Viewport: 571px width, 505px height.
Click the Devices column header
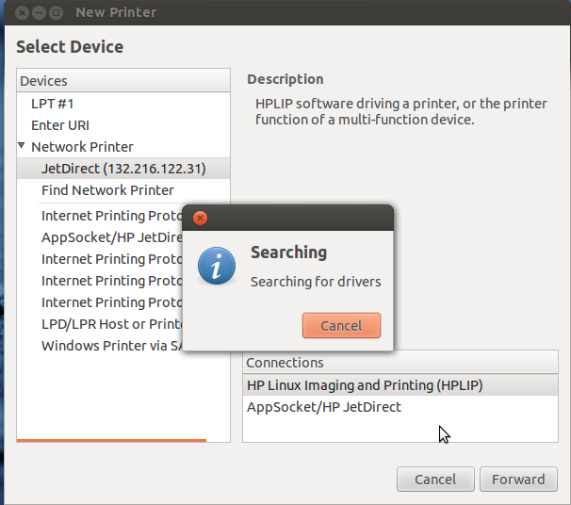coord(123,80)
